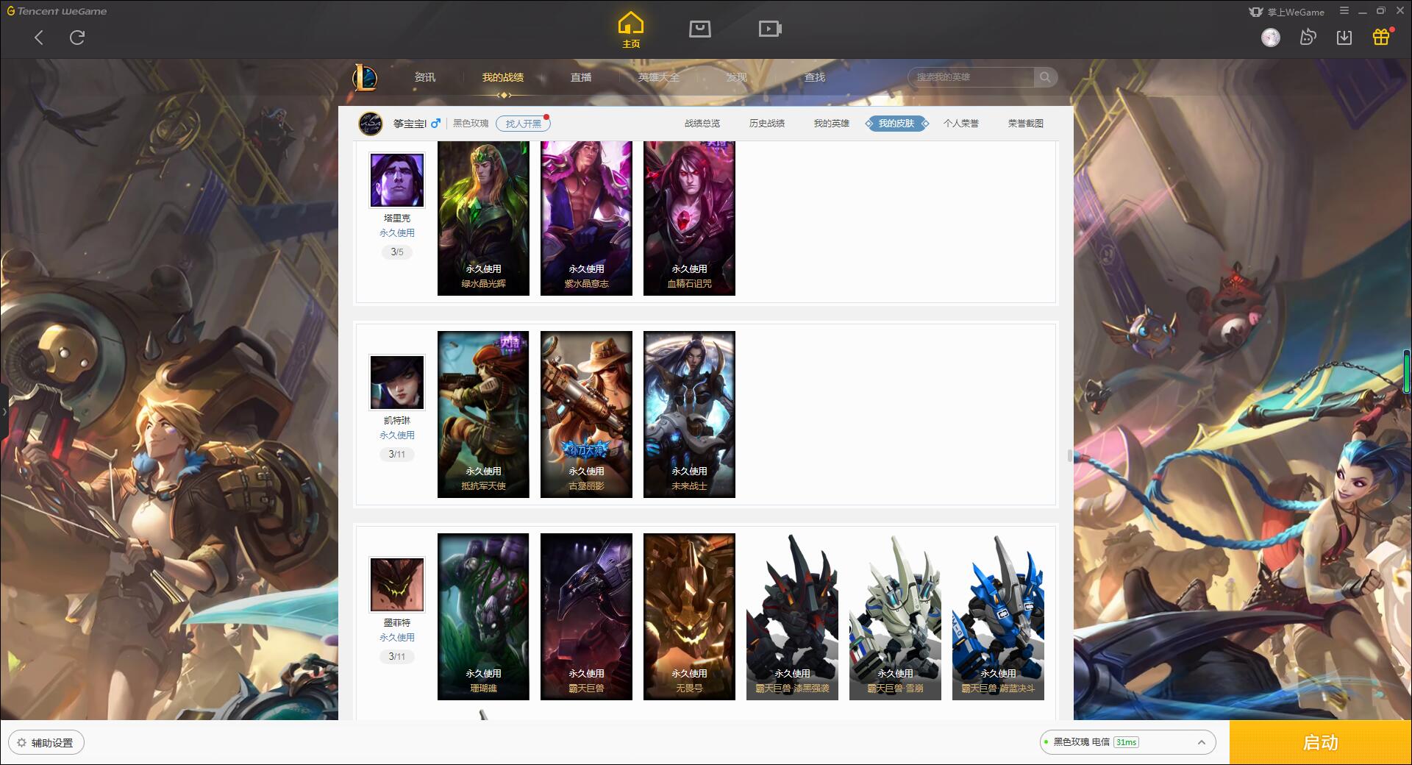
Task: Open 辅助设置 settings button
Action: click(x=46, y=742)
